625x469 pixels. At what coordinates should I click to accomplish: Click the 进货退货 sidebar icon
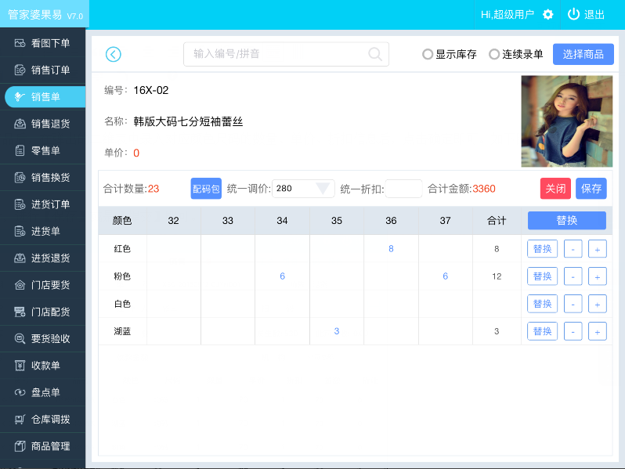pos(20,258)
